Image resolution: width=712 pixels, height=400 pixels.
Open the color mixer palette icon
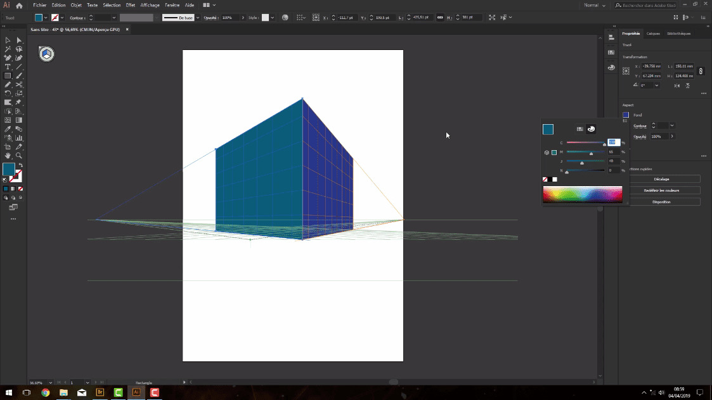[x=592, y=129]
